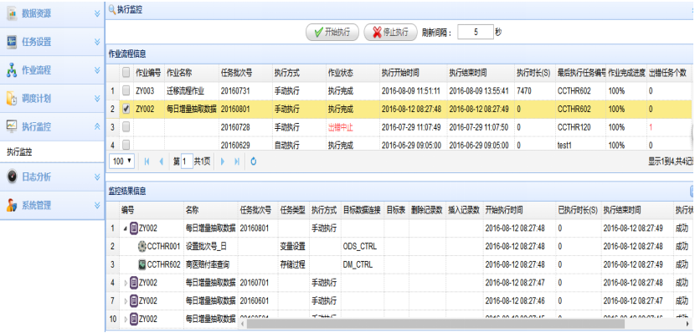Click the procedure icon of CCTHR602 row
This screenshot has width=695, height=333.
tap(142, 264)
